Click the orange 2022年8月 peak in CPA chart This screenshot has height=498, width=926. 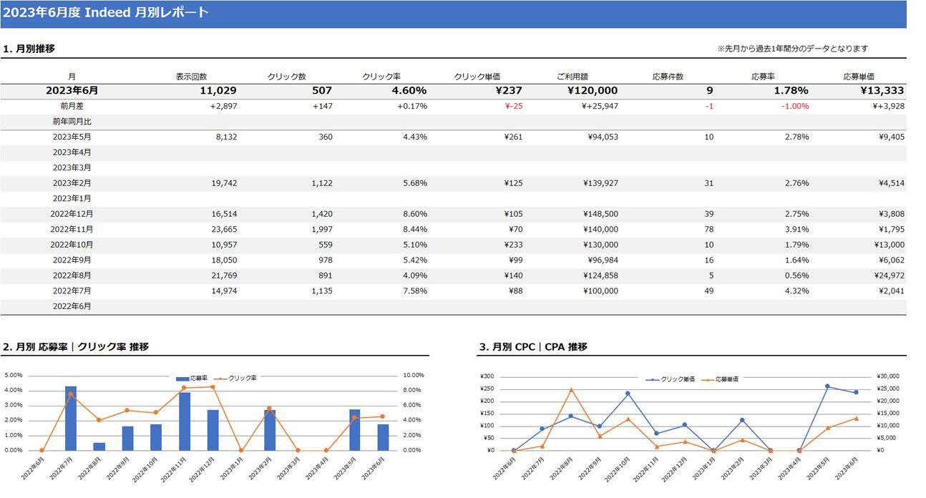coord(570,389)
